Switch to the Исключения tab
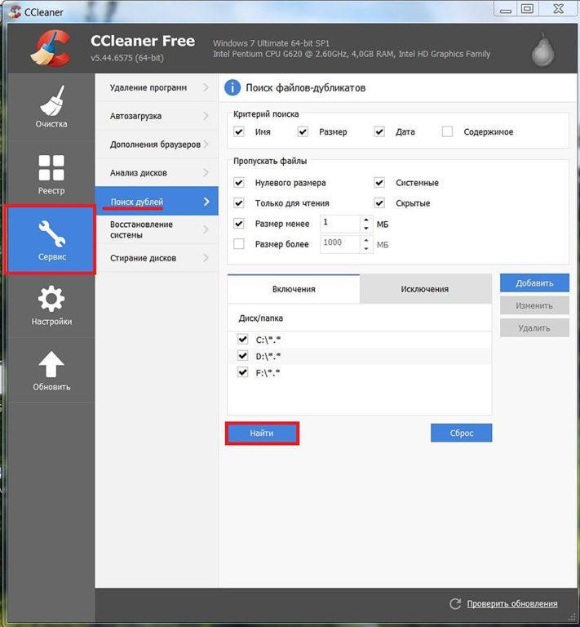This screenshot has width=580, height=627. (425, 289)
